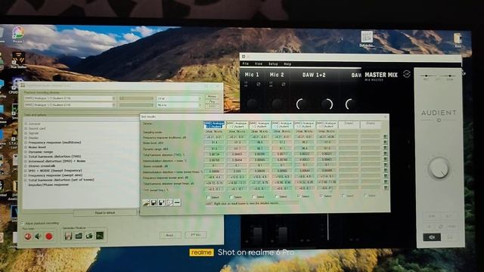Viewport: 484px width, 272px height.
Task: Open graph icon for Stereo crosstalk row
Action: 385,165
